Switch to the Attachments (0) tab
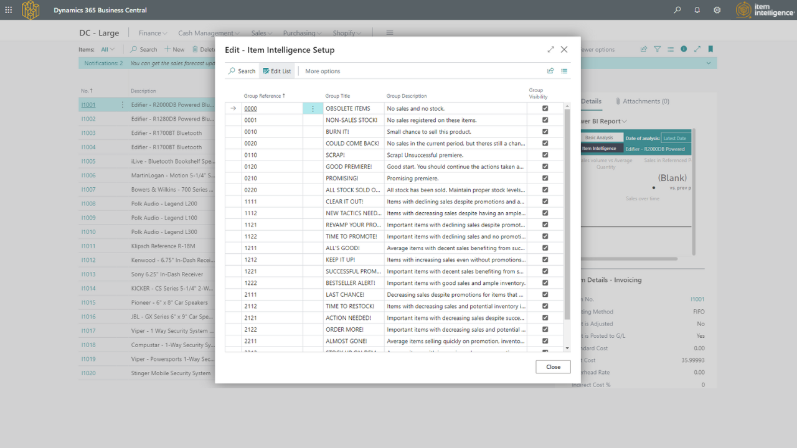Screen dimensions: 797x448 pyautogui.click(x=642, y=101)
